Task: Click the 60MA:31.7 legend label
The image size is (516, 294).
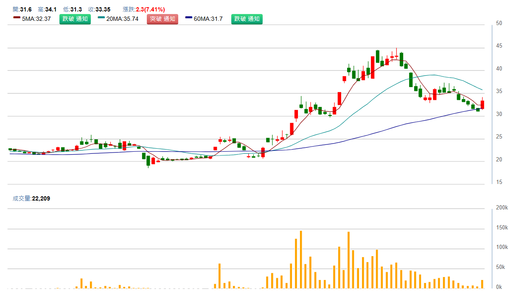Action: coord(208,19)
